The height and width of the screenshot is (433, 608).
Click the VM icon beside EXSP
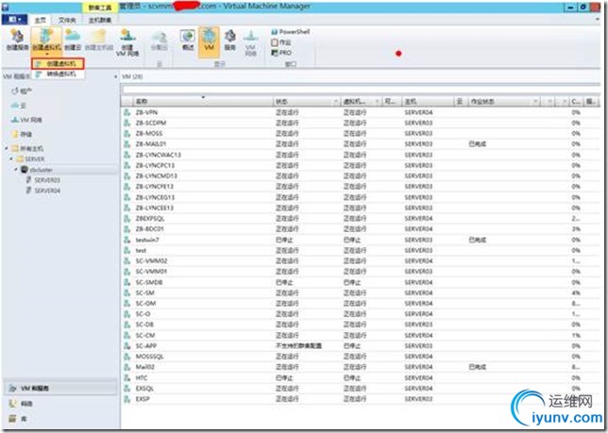click(127, 399)
